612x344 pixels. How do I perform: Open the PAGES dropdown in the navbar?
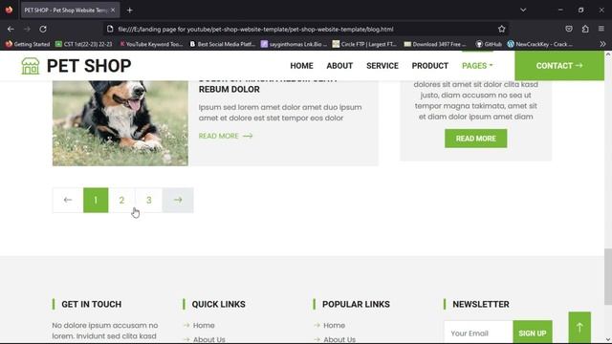[477, 66]
